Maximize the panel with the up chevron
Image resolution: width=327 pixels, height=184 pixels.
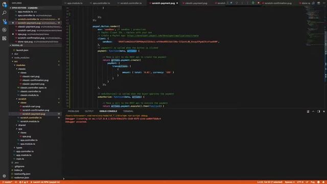coord(313,111)
